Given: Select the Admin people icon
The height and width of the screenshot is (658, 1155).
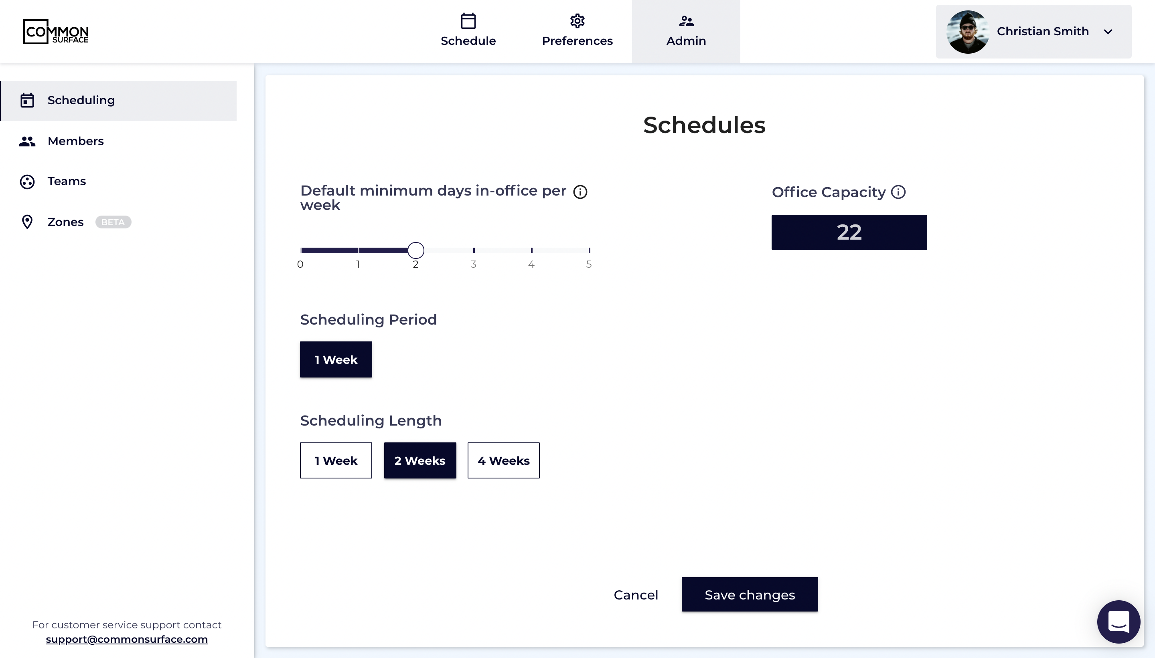Looking at the screenshot, I should 686,20.
